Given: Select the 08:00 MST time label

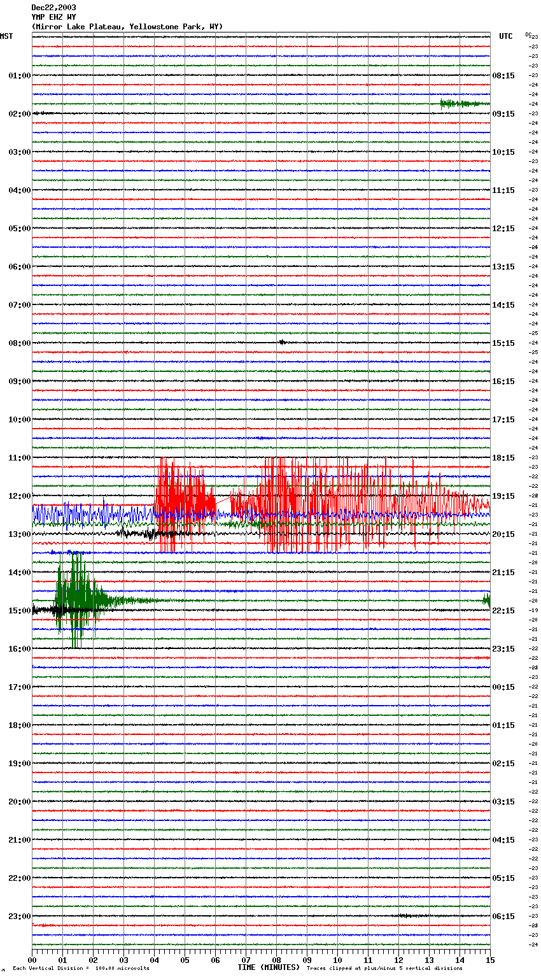Looking at the screenshot, I should (20, 343).
